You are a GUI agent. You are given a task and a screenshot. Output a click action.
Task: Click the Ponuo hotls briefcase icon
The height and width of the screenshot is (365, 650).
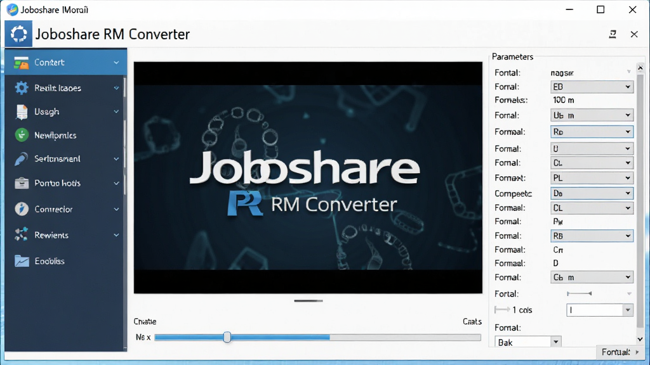click(22, 183)
